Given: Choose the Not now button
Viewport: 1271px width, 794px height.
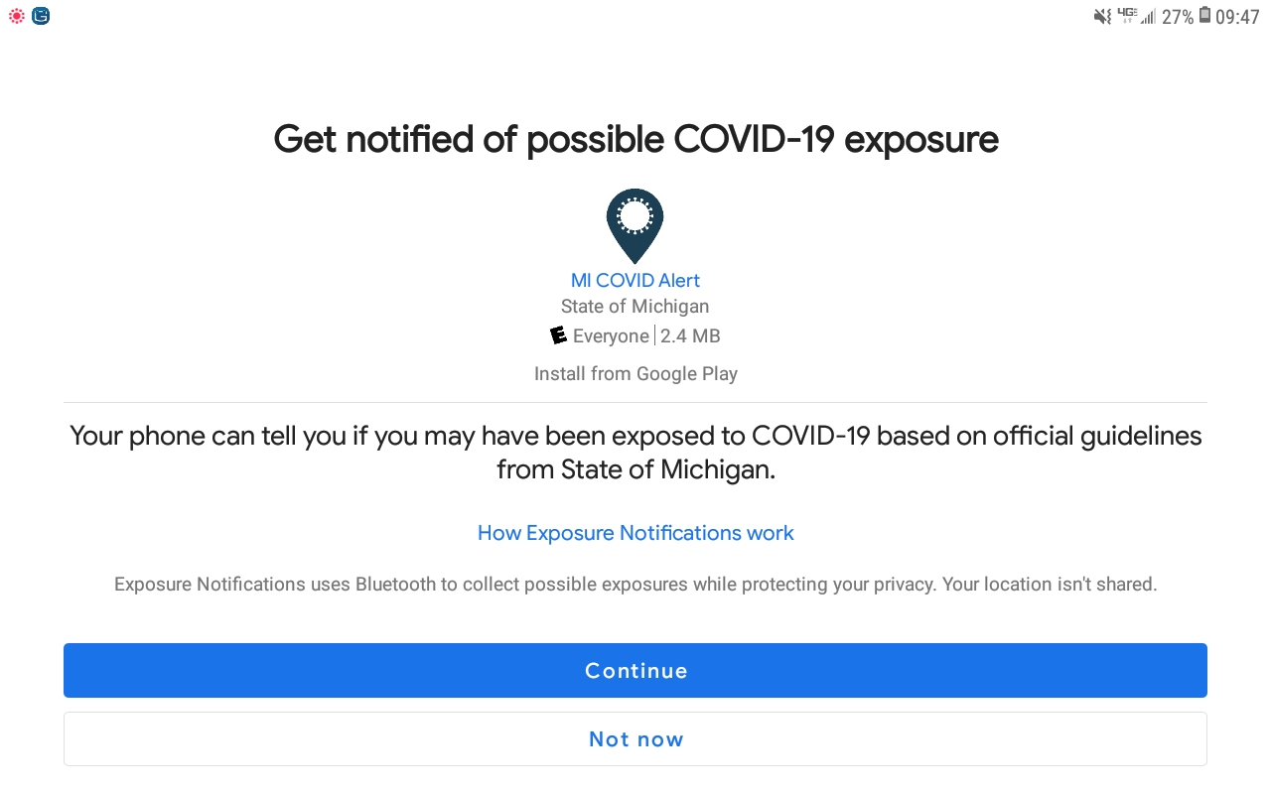Looking at the screenshot, I should click(635, 739).
